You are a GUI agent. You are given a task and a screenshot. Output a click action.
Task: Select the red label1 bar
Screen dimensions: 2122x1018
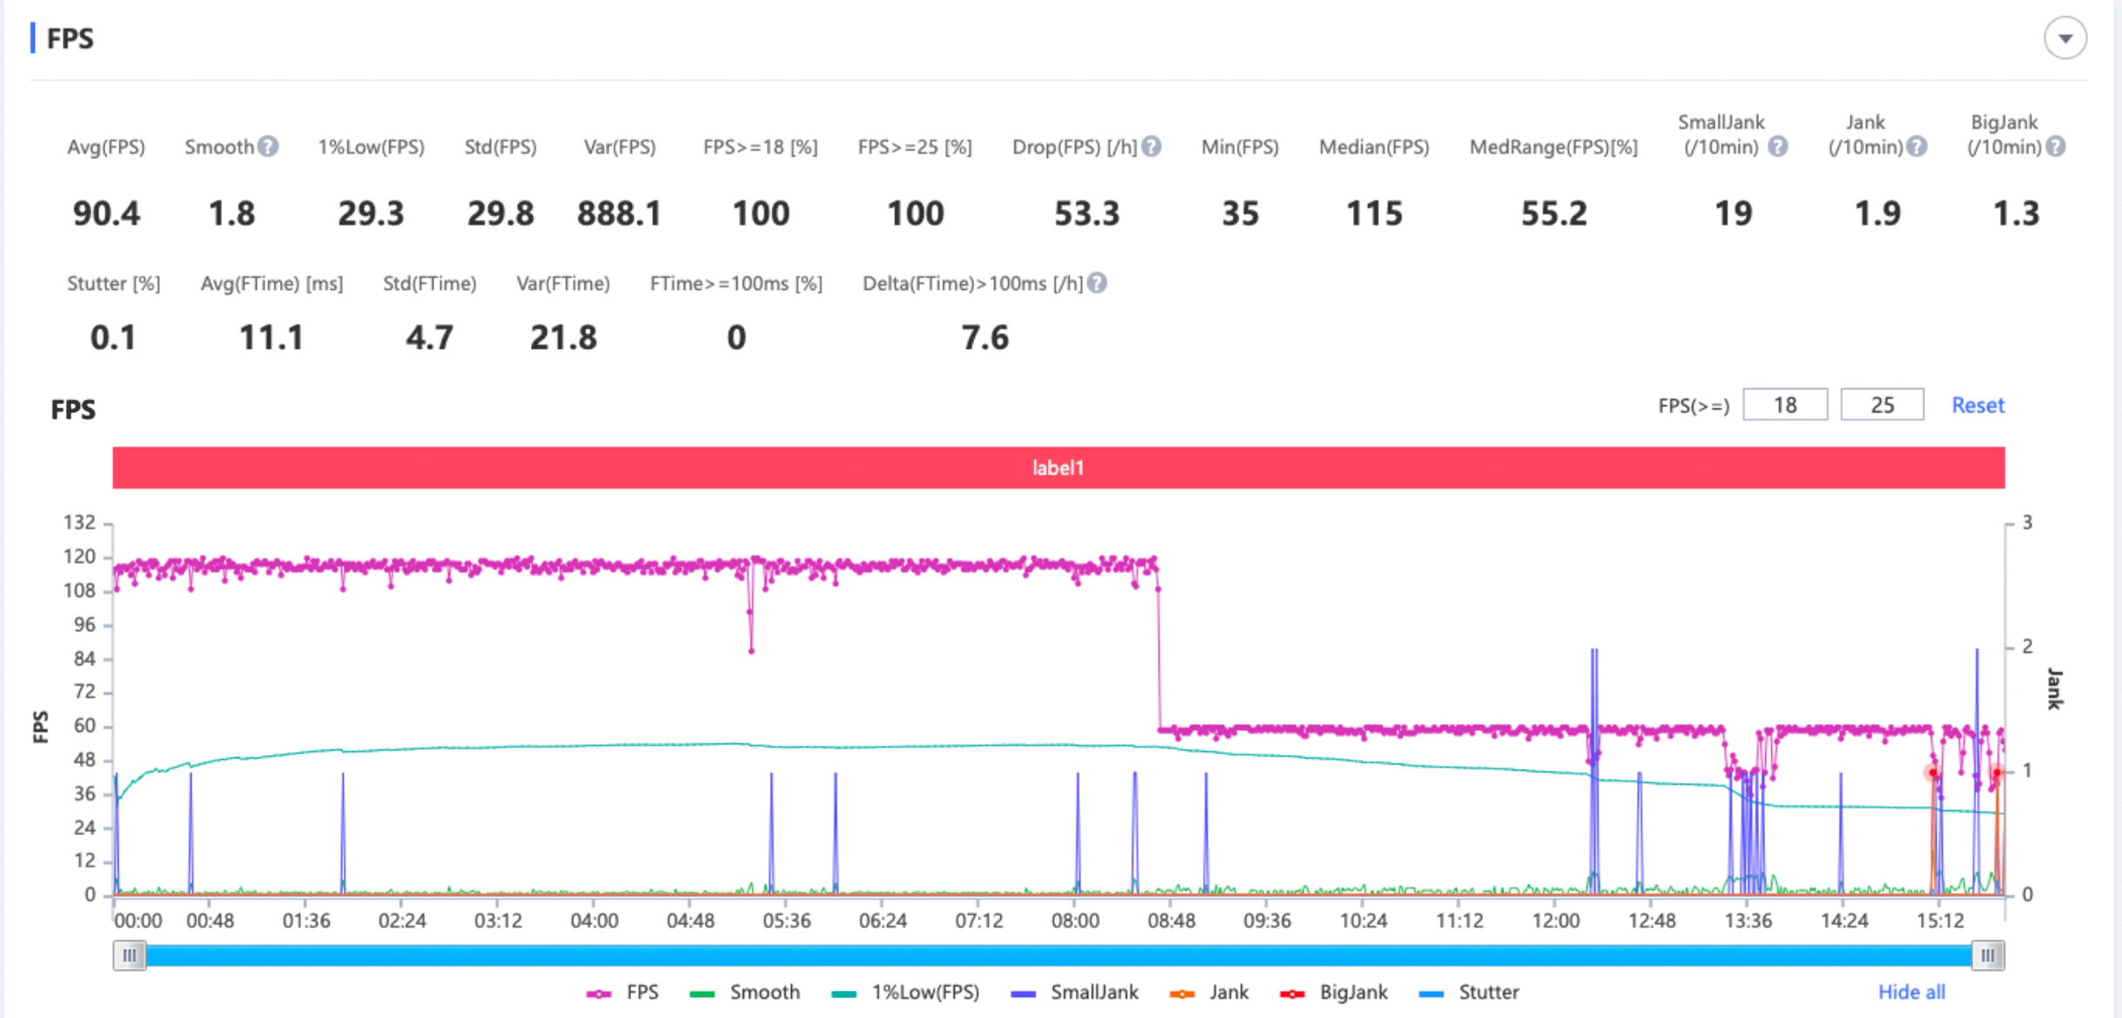pos(1058,468)
